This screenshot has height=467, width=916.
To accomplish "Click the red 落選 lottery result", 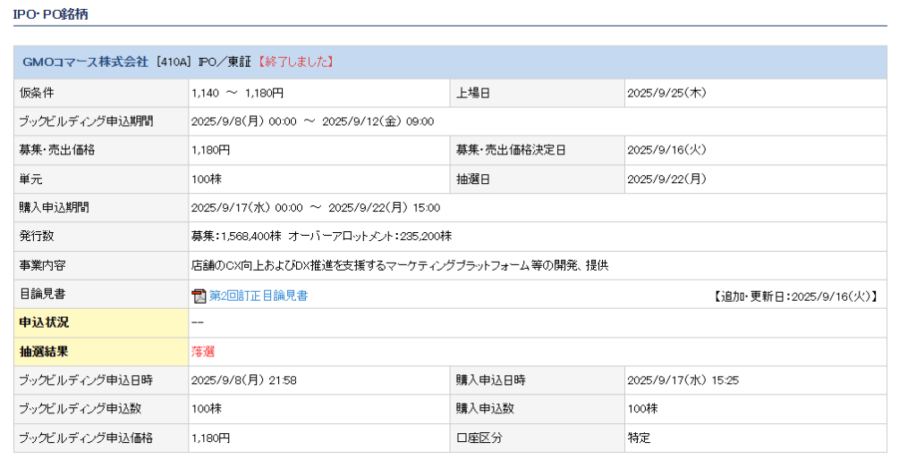I will click(x=203, y=352).
